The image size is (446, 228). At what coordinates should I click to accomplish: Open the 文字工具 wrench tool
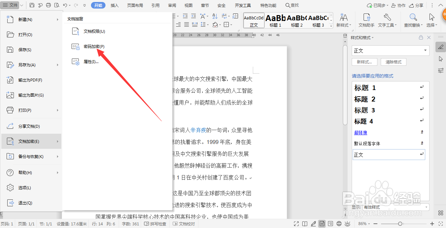click(387, 21)
